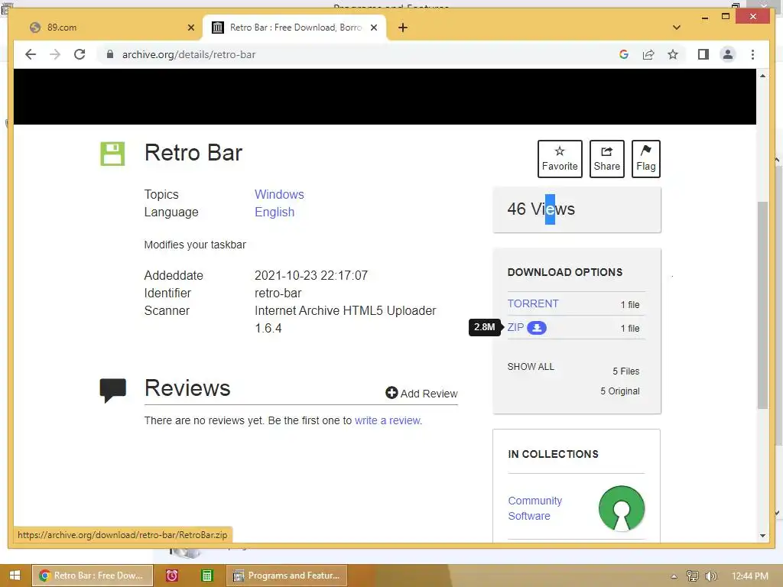Screen dimensions: 783x587
Task: Click SHOW ALL download files
Action: [x=531, y=366]
